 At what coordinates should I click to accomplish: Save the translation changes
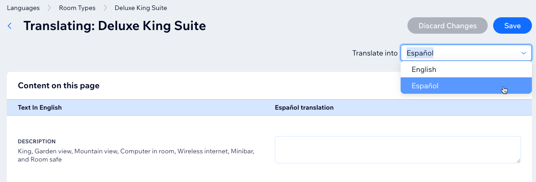tap(512, 26)
